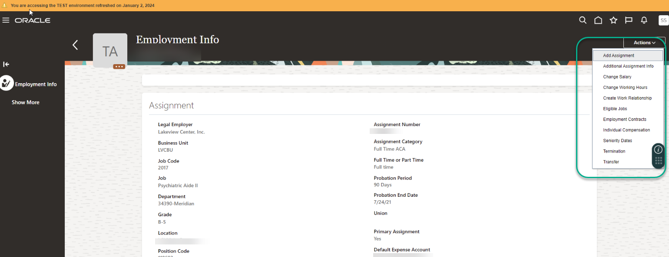The height and width of the screenshot is (257, 669).
Task: Click Full time value
Action: pos(384,167)
